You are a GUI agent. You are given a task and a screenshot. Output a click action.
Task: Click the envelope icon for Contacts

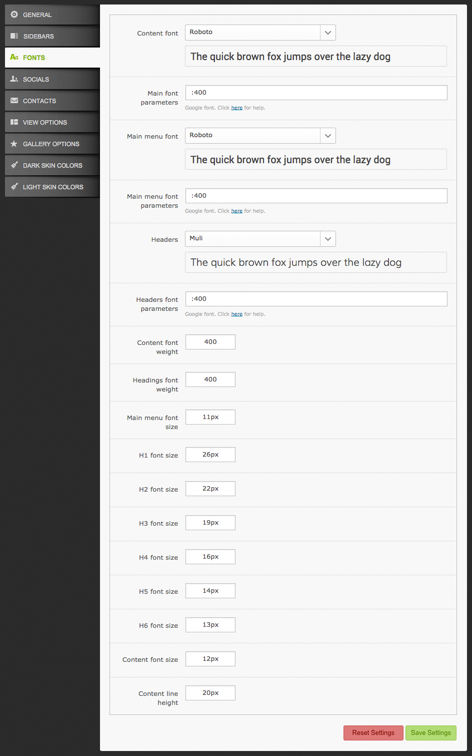click(x=14, y=101)
